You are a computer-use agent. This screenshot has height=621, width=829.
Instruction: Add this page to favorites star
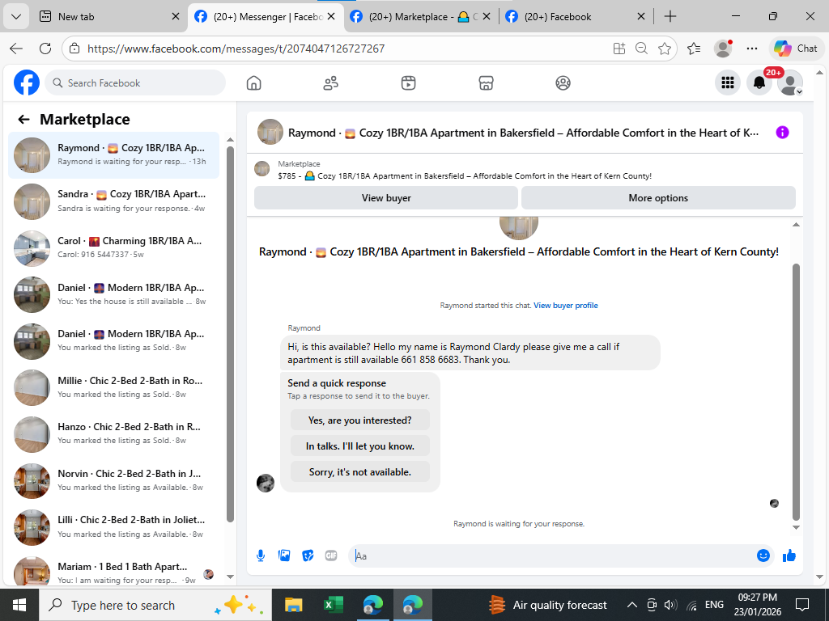(x=665, y=49)
